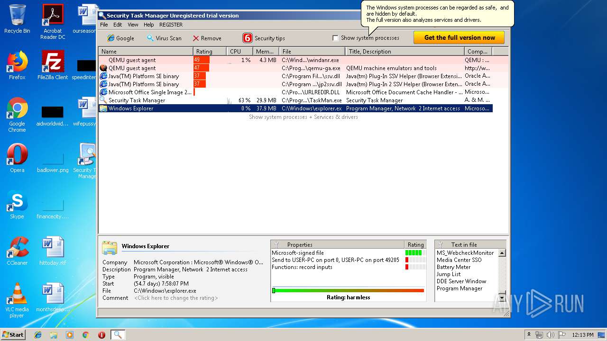607x341 pixels.
Task: Open the Help menu
Action: (149, 25)
